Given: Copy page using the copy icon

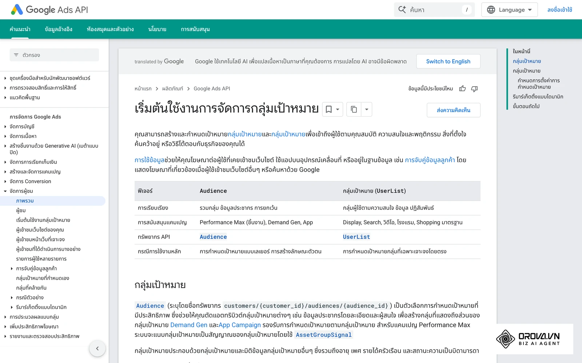Looking at the screenshot, I should [x=354, y=109].
